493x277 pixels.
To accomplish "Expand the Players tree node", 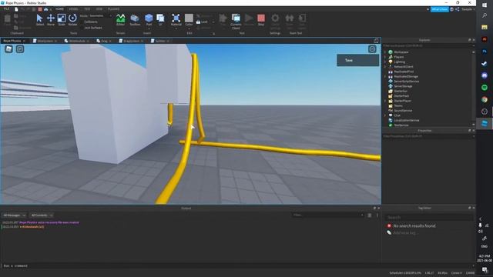I will click(x=385, y=57).
